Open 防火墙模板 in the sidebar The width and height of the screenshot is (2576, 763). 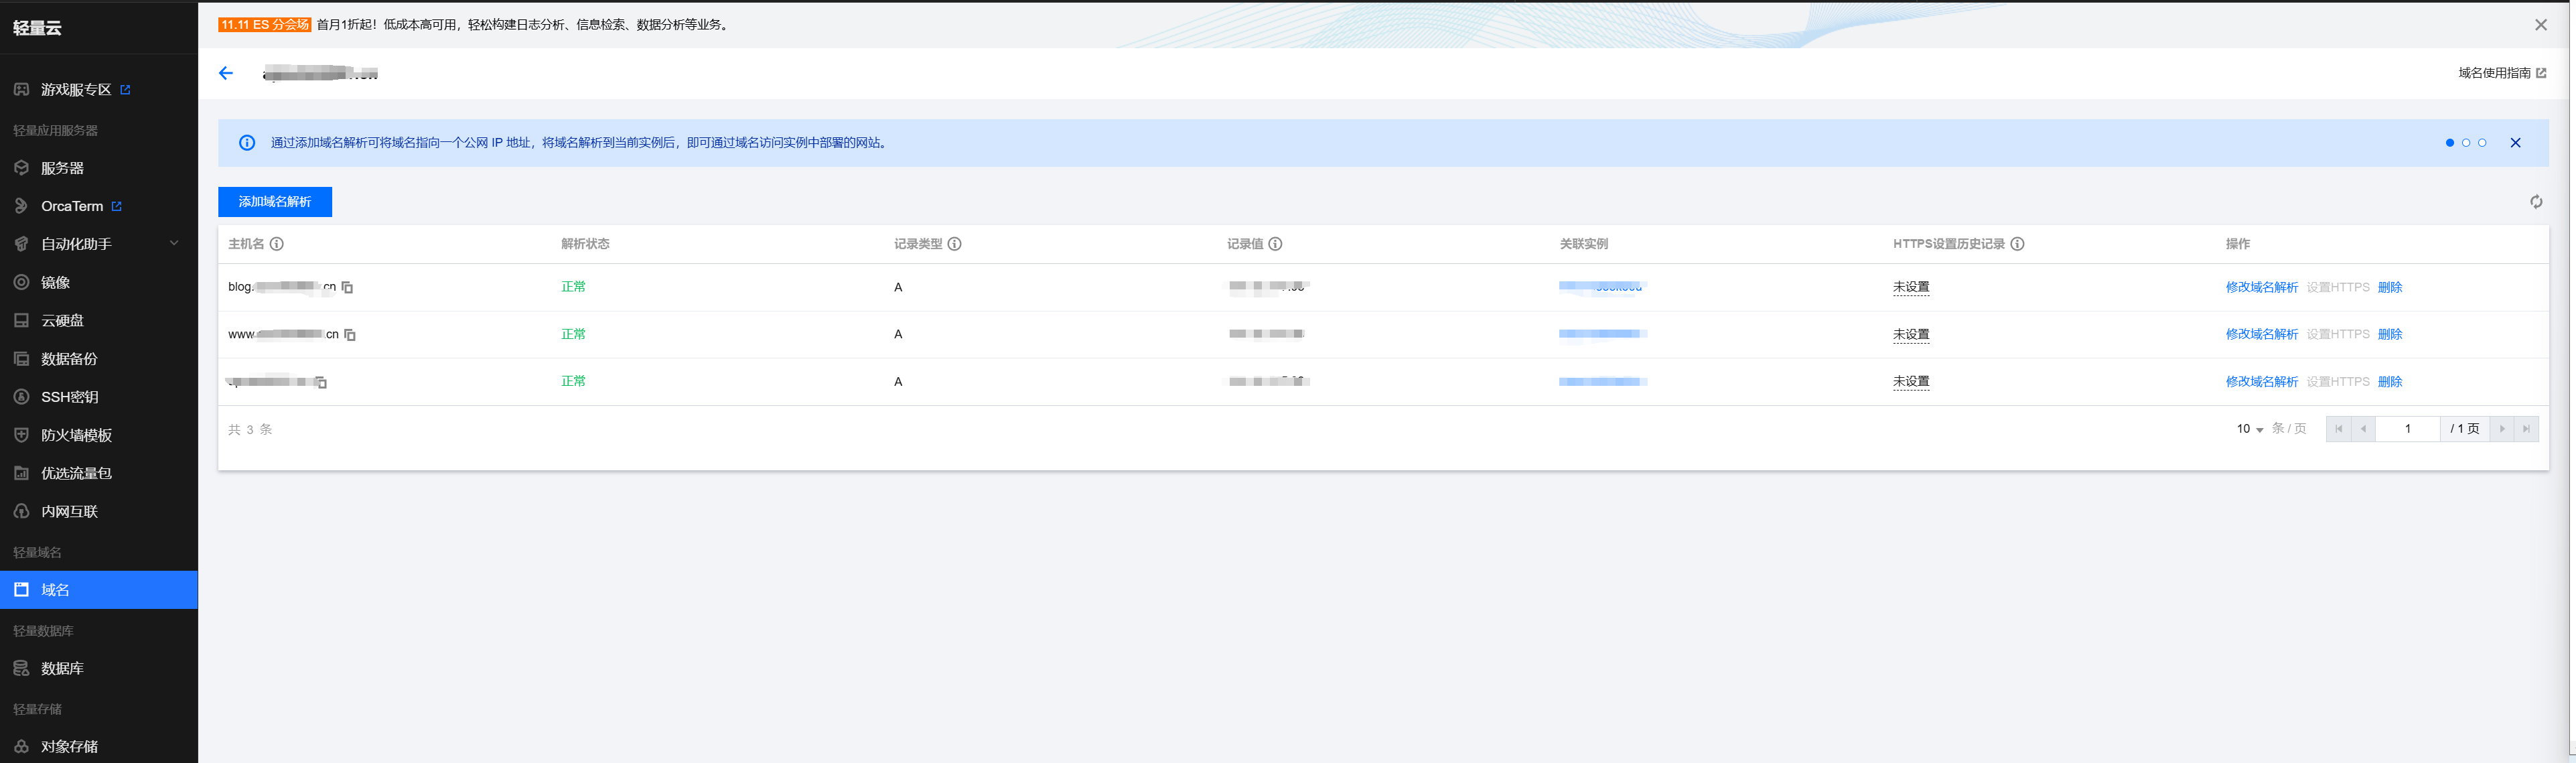[76, 435]
